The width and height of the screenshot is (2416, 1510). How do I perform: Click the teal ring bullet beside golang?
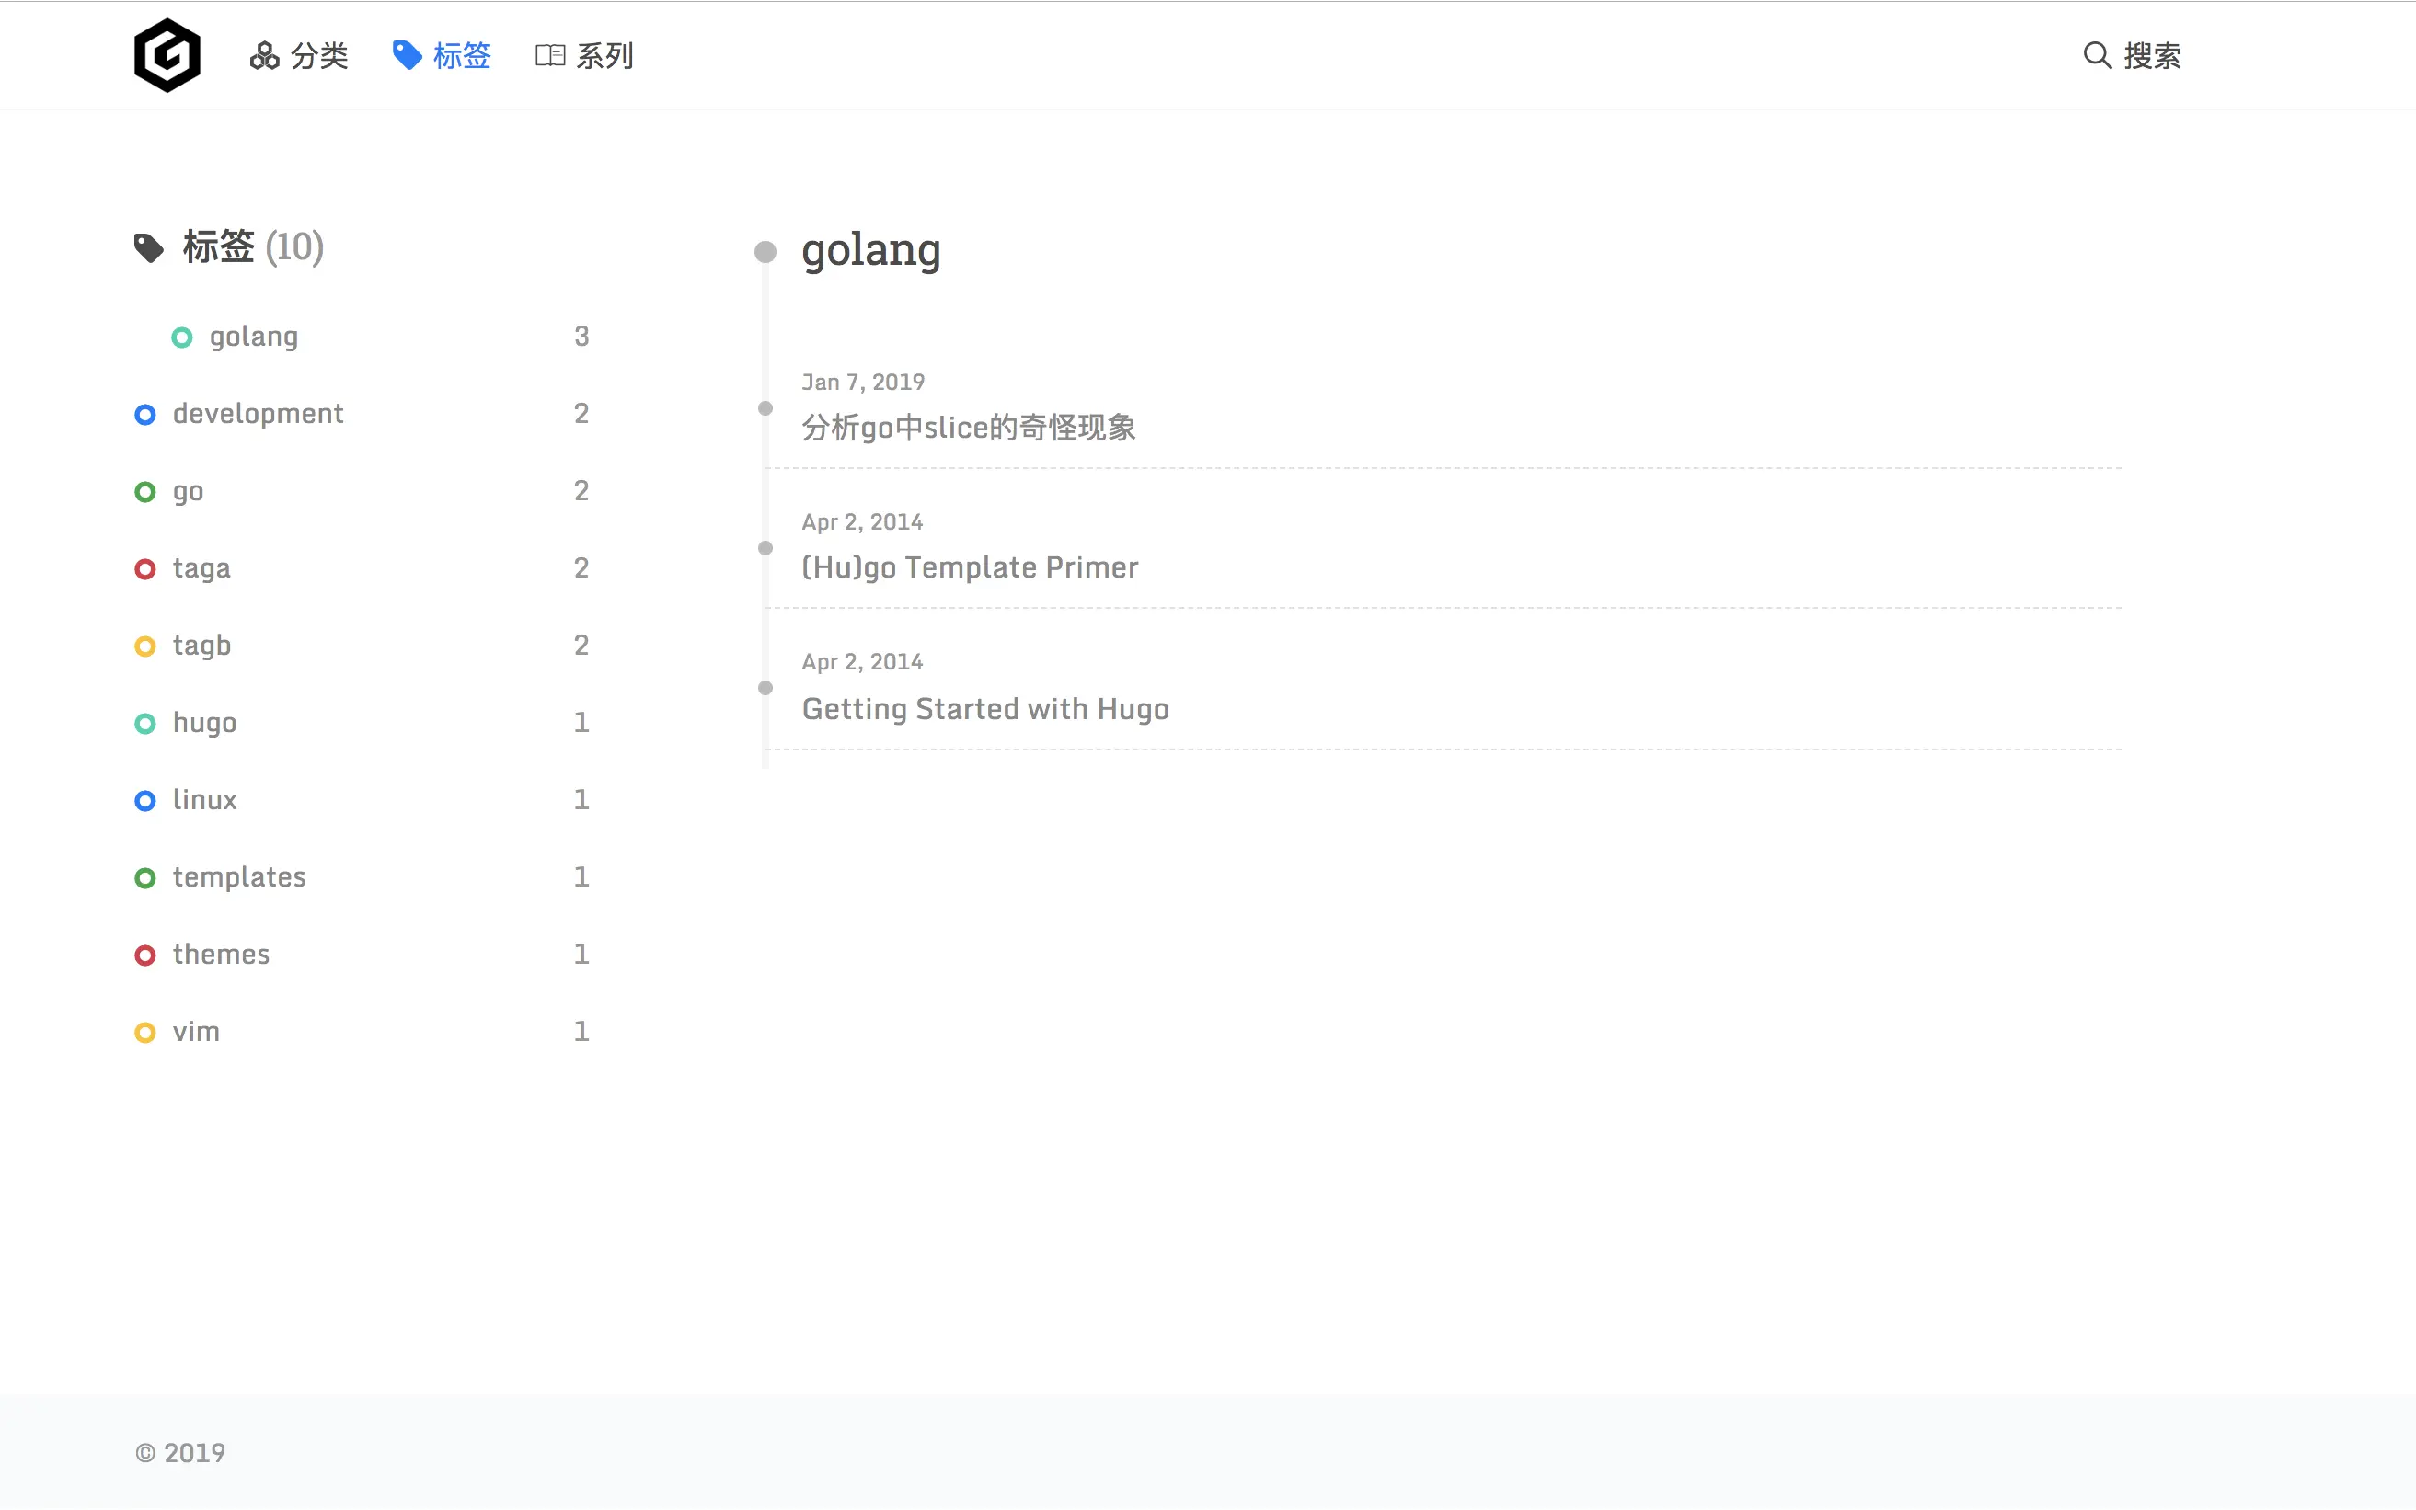[x=182, y=337]
